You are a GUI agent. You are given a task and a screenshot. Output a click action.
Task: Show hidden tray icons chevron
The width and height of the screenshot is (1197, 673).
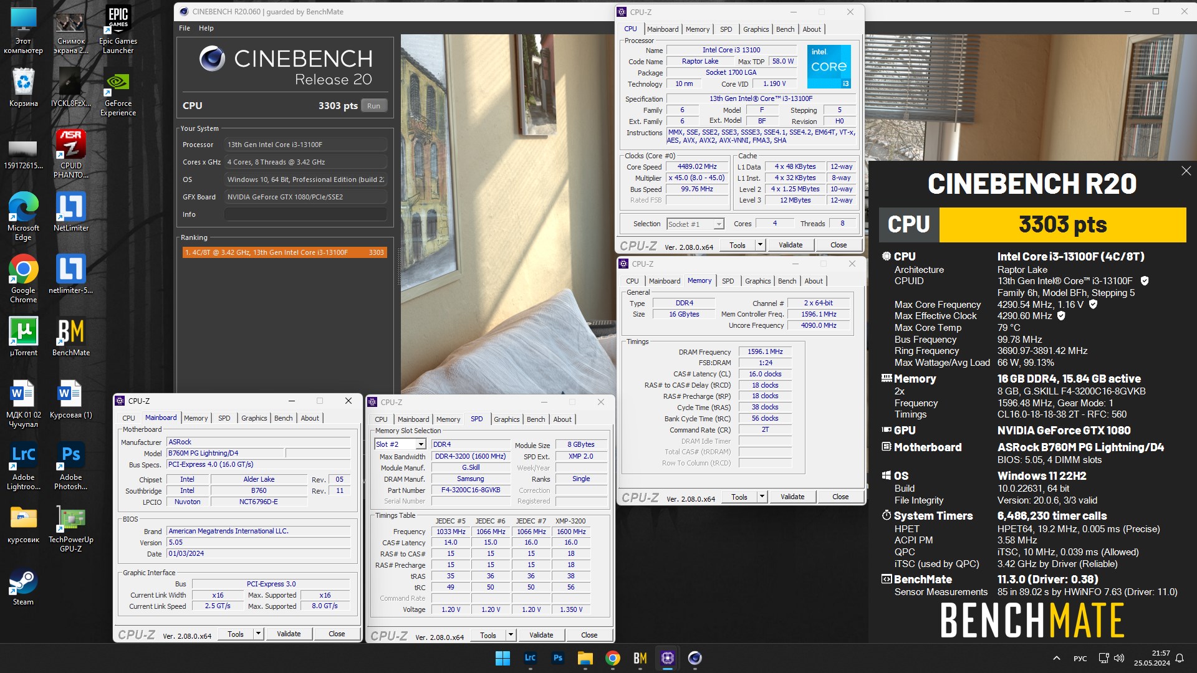(1056, 658)
